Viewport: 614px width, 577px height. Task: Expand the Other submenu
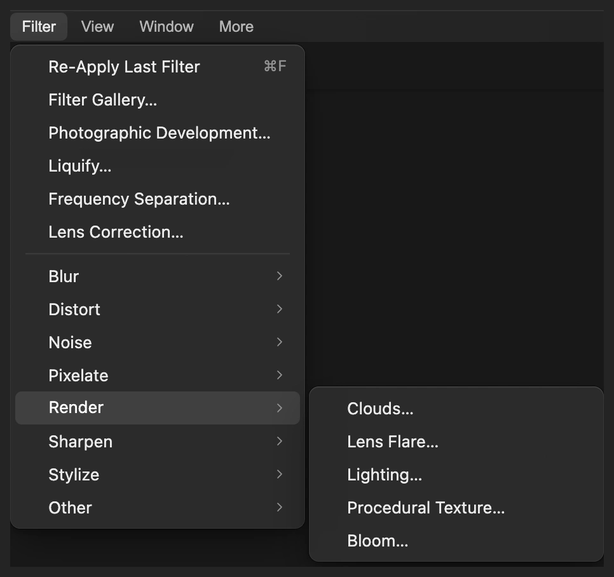tap(158, 508)
